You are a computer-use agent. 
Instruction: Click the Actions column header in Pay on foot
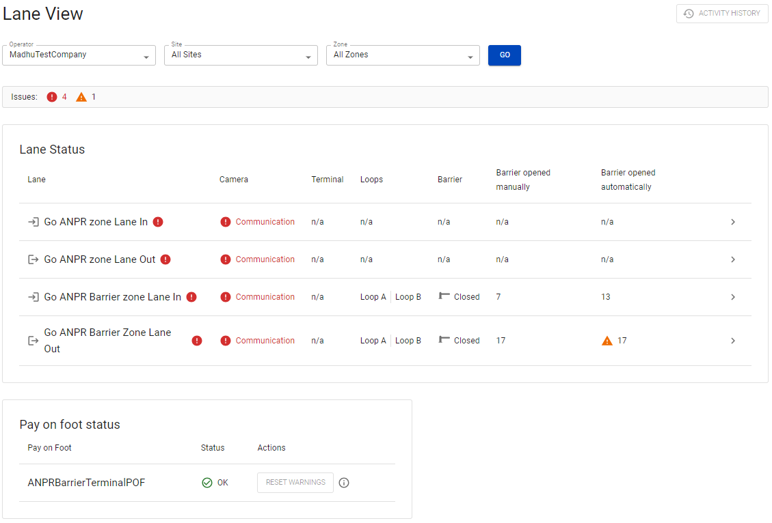click(x=271, y=448)
